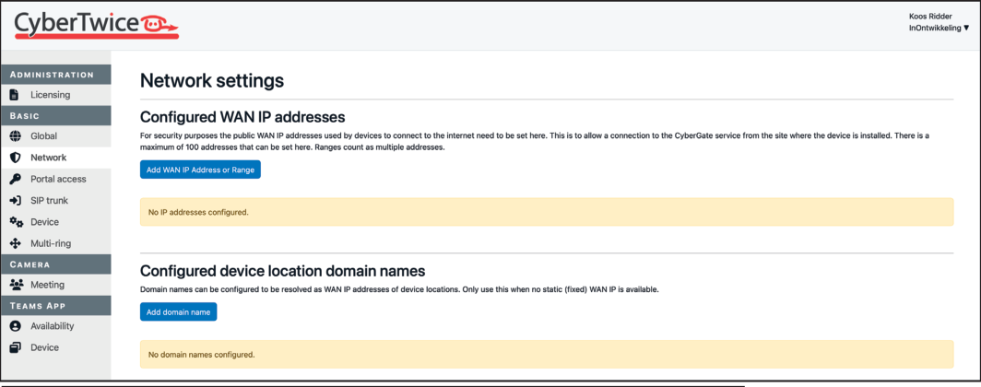
Task: Click the Camera section header
Action: [55, 264]
